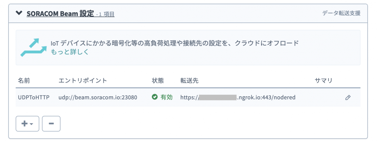
Task: Click the IoT デバイス description text banner
Action: click(x=175, y=43)
